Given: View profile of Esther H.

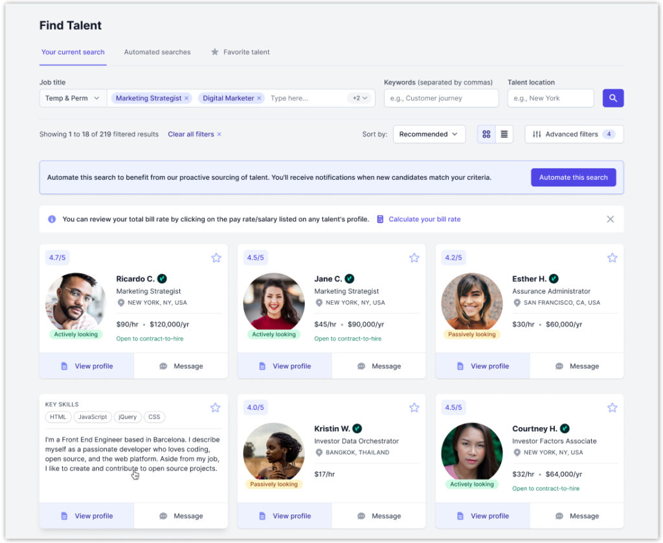Looking at the screenshot, I should [482, 366].
